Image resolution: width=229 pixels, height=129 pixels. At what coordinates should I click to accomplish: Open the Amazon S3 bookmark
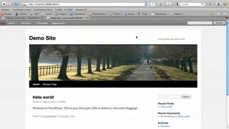click(81, 10)
